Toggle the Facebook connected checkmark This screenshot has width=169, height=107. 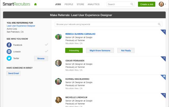pos(46,44)
